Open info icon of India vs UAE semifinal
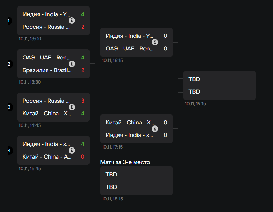 click(155, 42)
